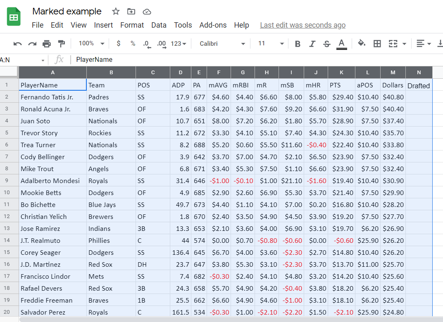The height and width of the screenshot is (322, 443).
Task: Toggle bold formatting
Action: 298,43
